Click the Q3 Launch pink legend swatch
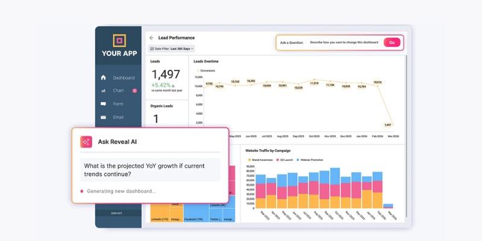 [x=279, y=159]
